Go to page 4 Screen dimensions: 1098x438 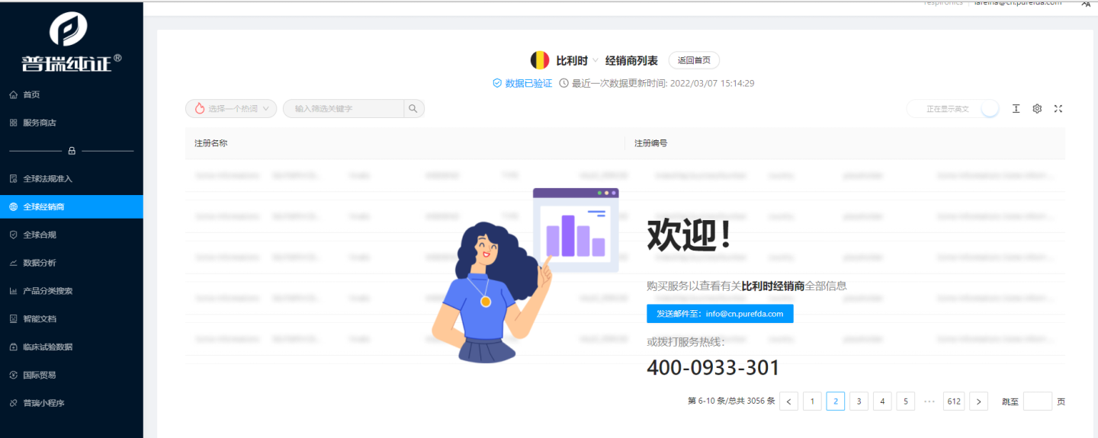882,401
